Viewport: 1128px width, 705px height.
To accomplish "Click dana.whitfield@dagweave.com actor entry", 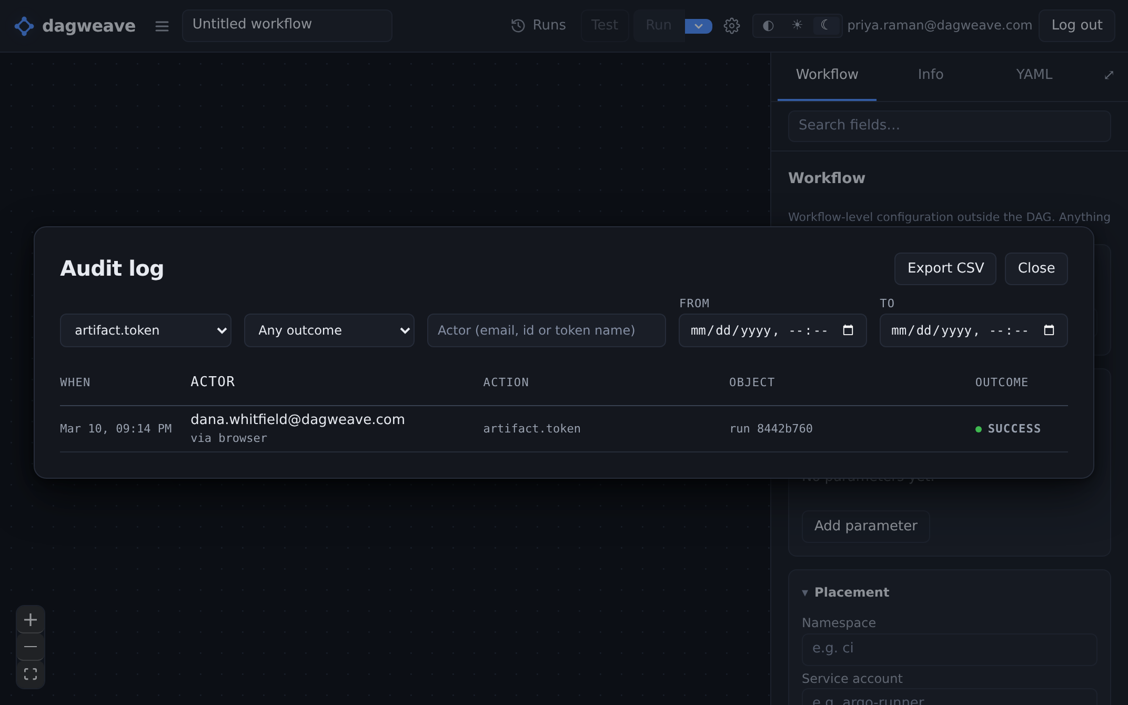I will tap(298, 419).
